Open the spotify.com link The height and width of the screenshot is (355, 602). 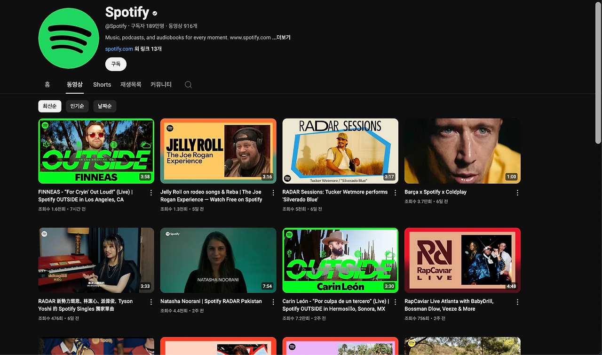coord(119,49)
